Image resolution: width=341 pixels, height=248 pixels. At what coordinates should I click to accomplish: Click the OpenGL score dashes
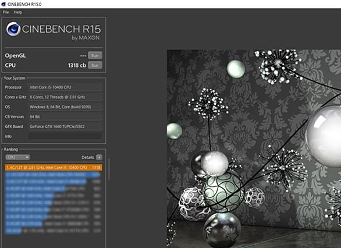click(83, 56)
